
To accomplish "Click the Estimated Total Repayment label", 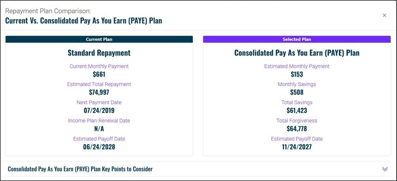I will (x=99, y=84).
